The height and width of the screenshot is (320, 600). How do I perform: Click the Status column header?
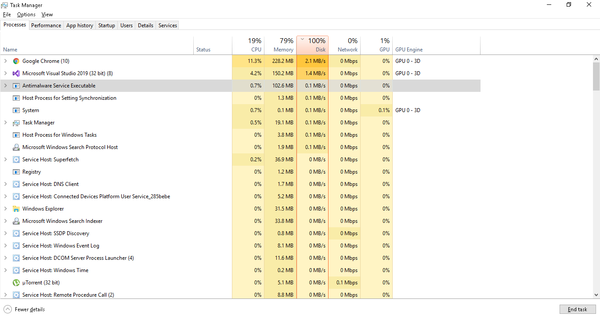coord(213,45)
